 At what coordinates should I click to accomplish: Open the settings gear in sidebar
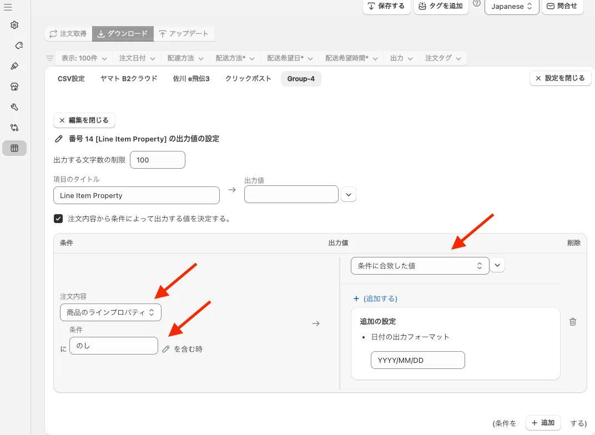click(14, 25)
